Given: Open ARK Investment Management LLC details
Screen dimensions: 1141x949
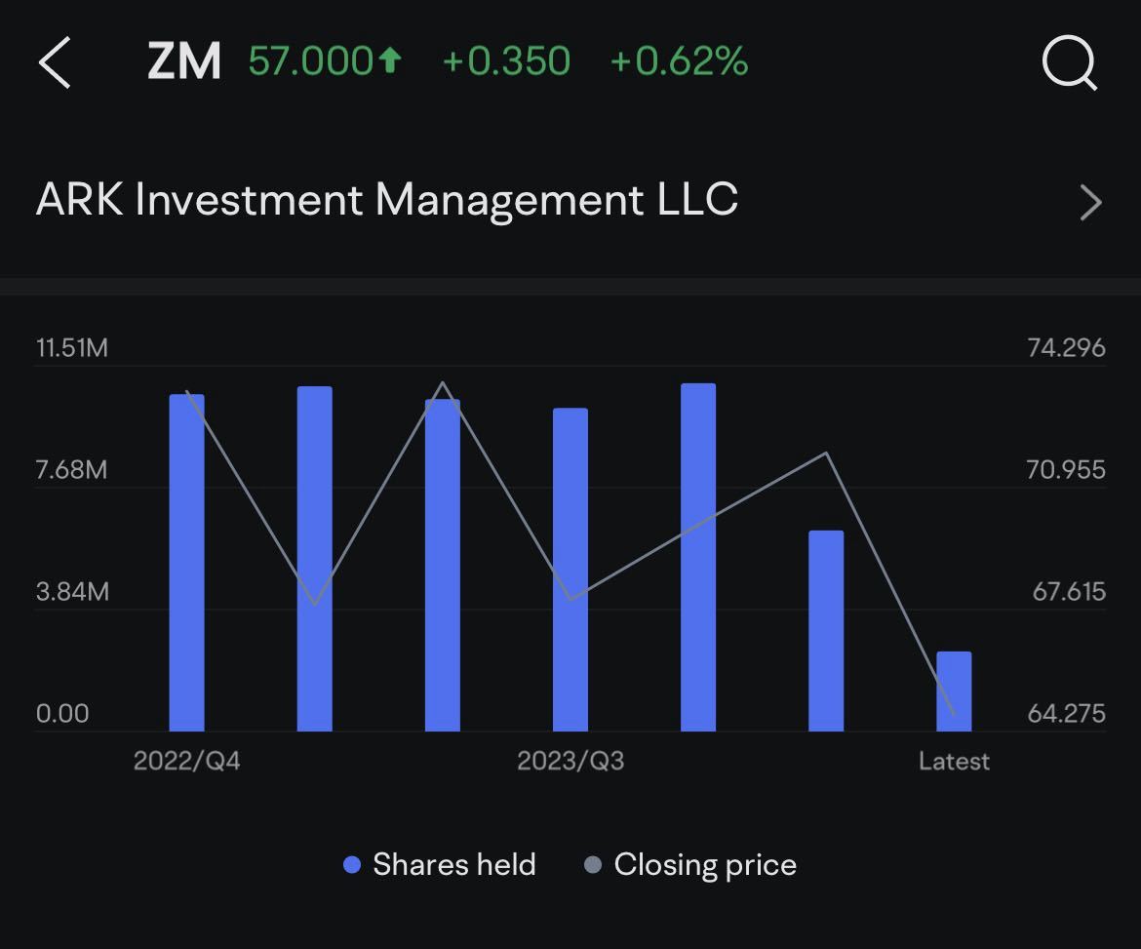Looking at the screenshot, I should [570, 201].
